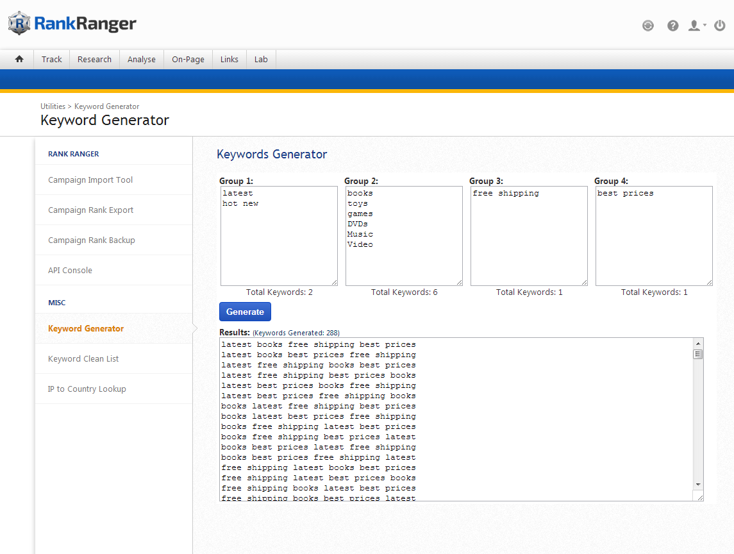The image size is (734, 554).
Task: Open the Research menu
Action: point(94,59)
